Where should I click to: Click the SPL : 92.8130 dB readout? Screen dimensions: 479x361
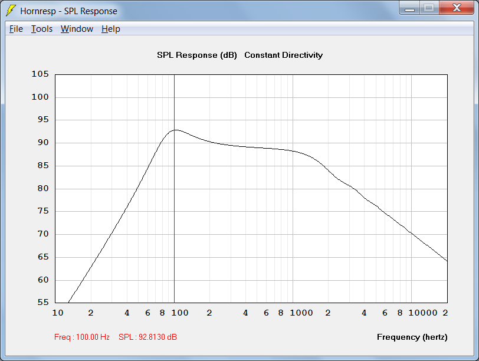(147, 337)
